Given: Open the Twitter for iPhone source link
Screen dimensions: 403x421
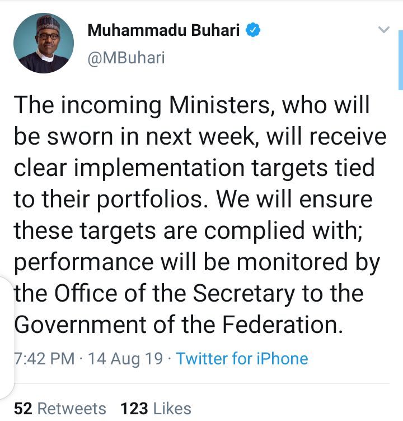Looking at the screenshot, I should (x=242, y=358).
